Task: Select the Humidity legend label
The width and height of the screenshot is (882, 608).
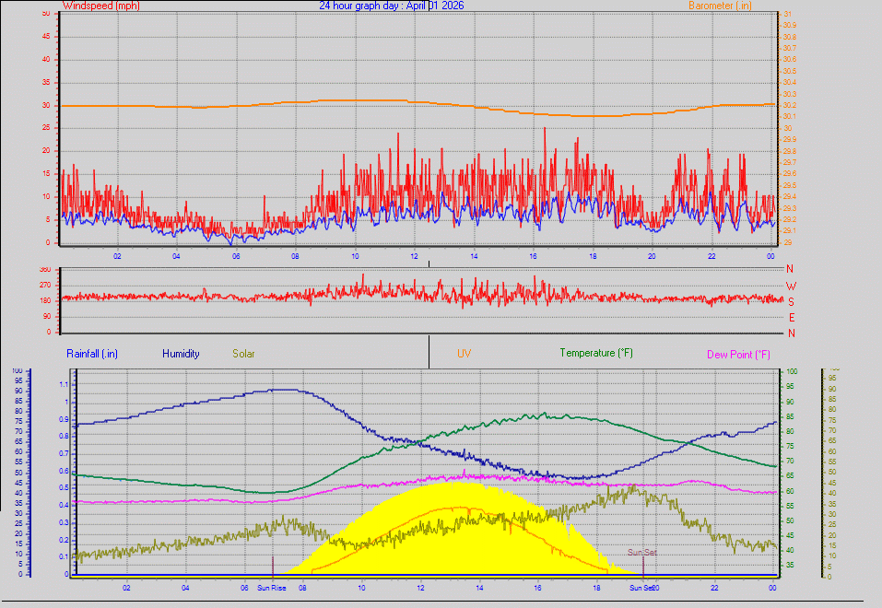Action: (x=181, y=354)
